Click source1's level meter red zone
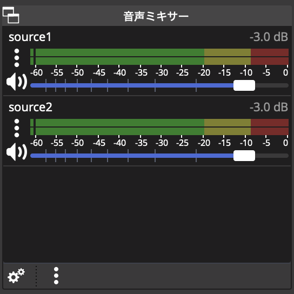The image size is (294, 294). click(270, 57)
